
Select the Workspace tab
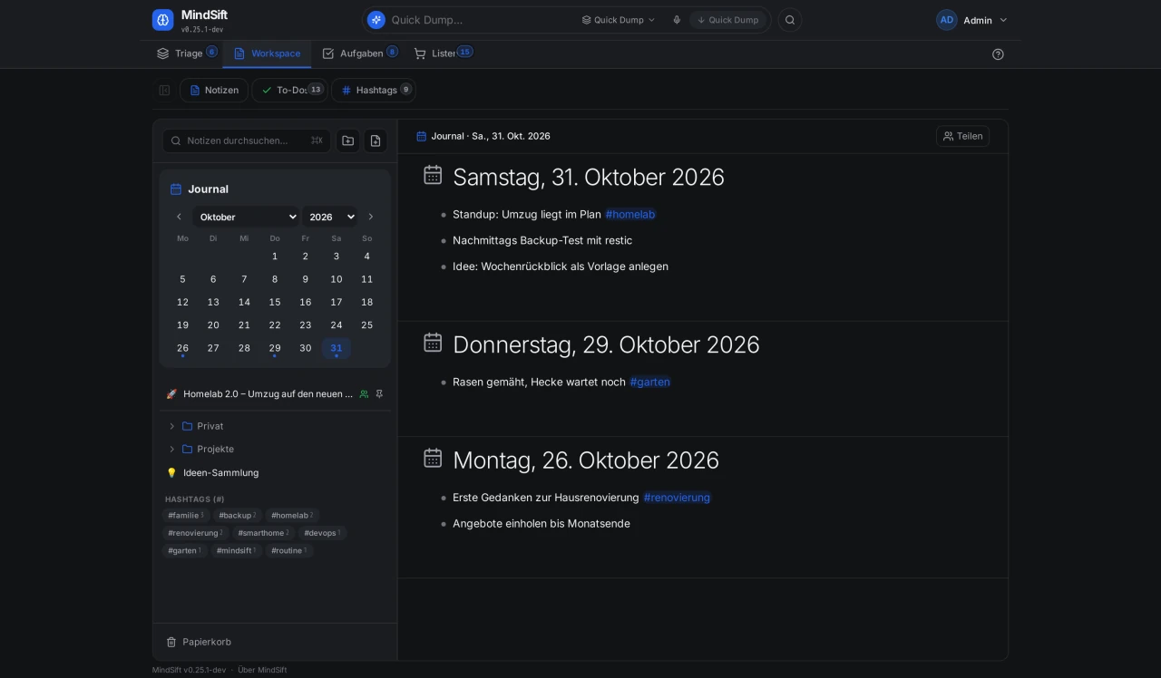pyautogui.click(x=267, y=53)
